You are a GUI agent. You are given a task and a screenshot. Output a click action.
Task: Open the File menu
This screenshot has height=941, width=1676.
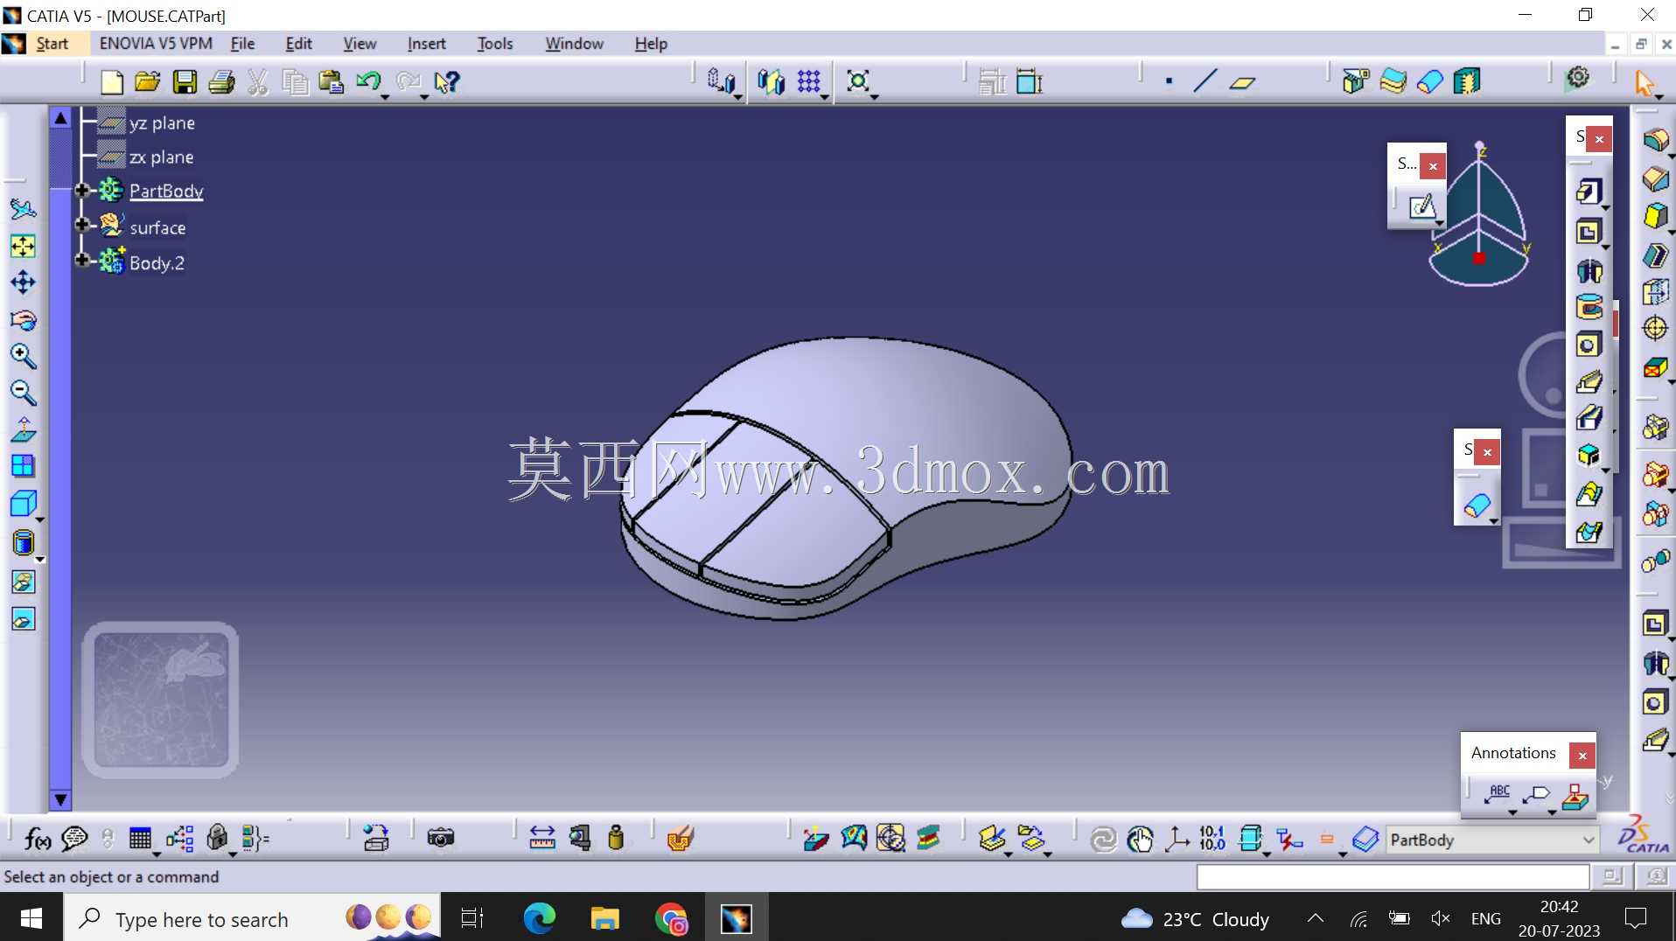[242, 44]
